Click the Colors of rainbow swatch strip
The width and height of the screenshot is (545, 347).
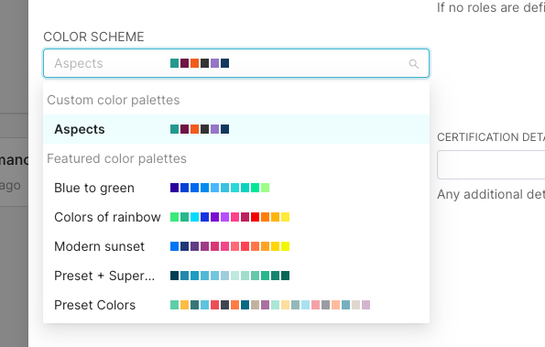[230, 217]
